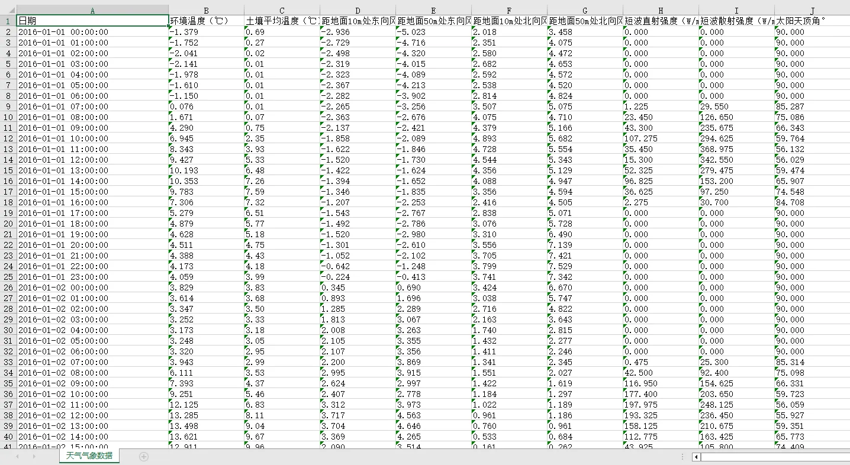Click the 日期 header cell
850x465 pixels.
click(x=92, y=21)
